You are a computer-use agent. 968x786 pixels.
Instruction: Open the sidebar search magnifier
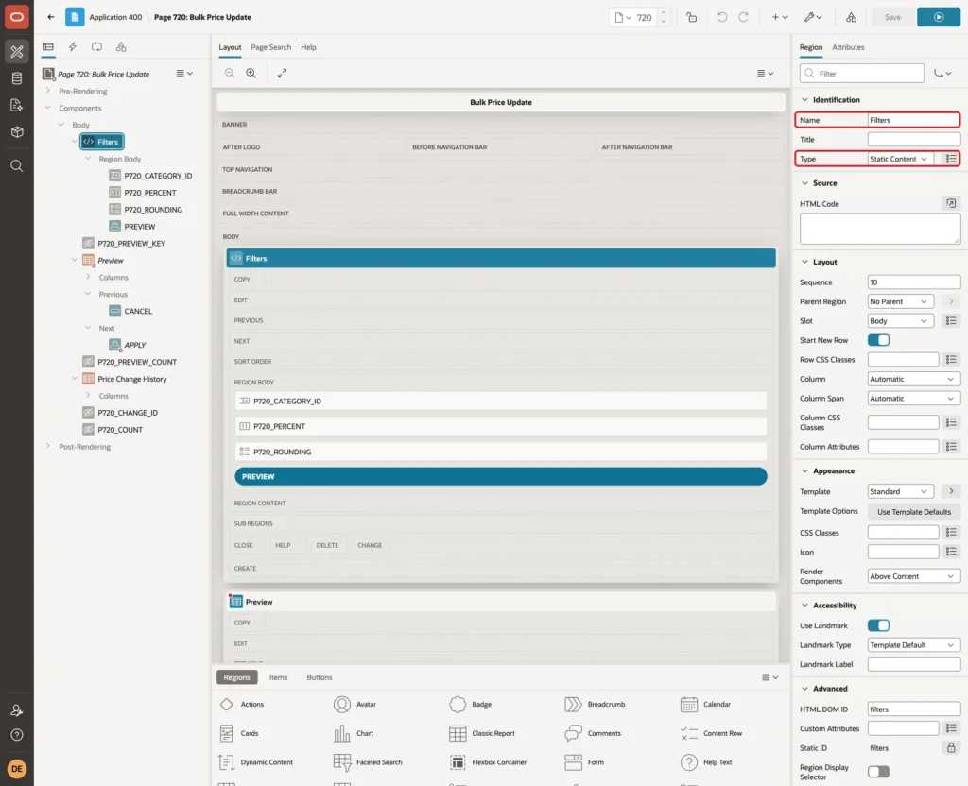point(17,166)
